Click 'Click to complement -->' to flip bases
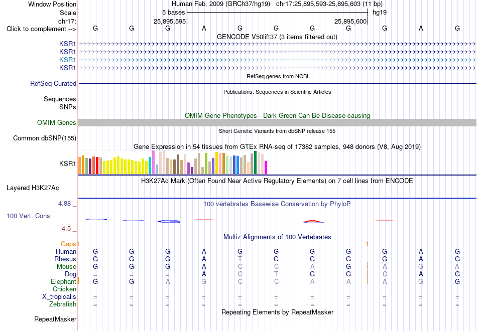Image resolution: width=477 pixels, height=331 pixels. [x=41, y=29]
